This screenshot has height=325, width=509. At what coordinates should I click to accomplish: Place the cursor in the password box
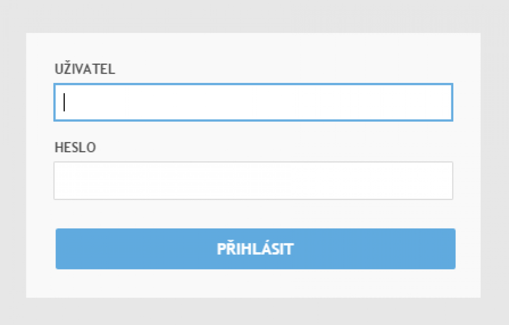253,181
